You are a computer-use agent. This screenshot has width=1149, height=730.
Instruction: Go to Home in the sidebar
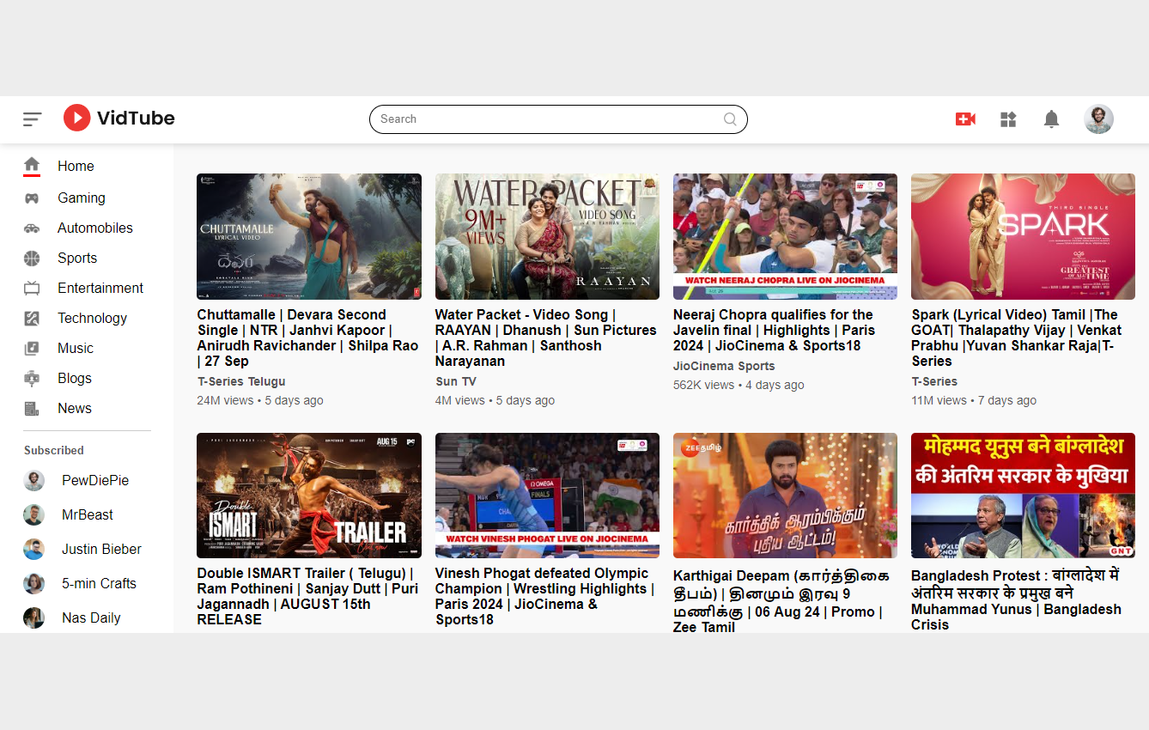(76, 166)
